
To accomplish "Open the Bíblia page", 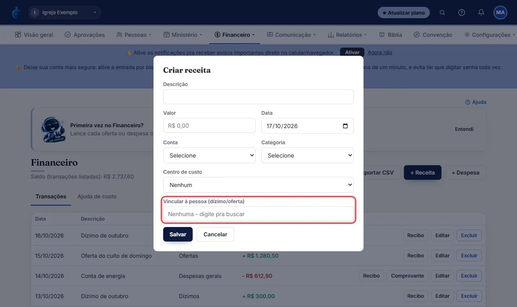I will 391,35.
